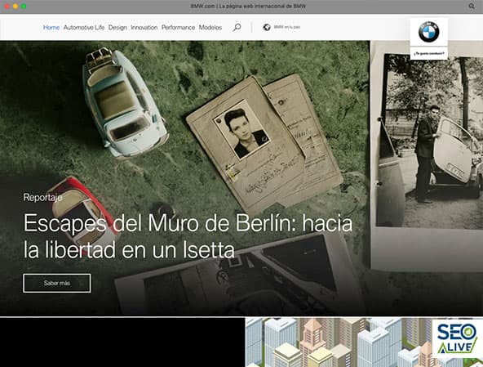Click the SEO Alive logo
Image resolution: width=483 pixels, height=367 pixels.
click(x=457, y=338)
